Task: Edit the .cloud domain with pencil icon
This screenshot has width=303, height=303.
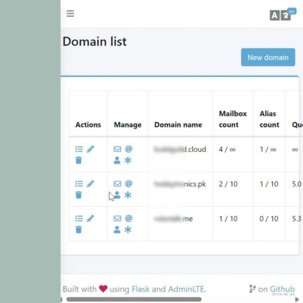Action: pos(90,149)
